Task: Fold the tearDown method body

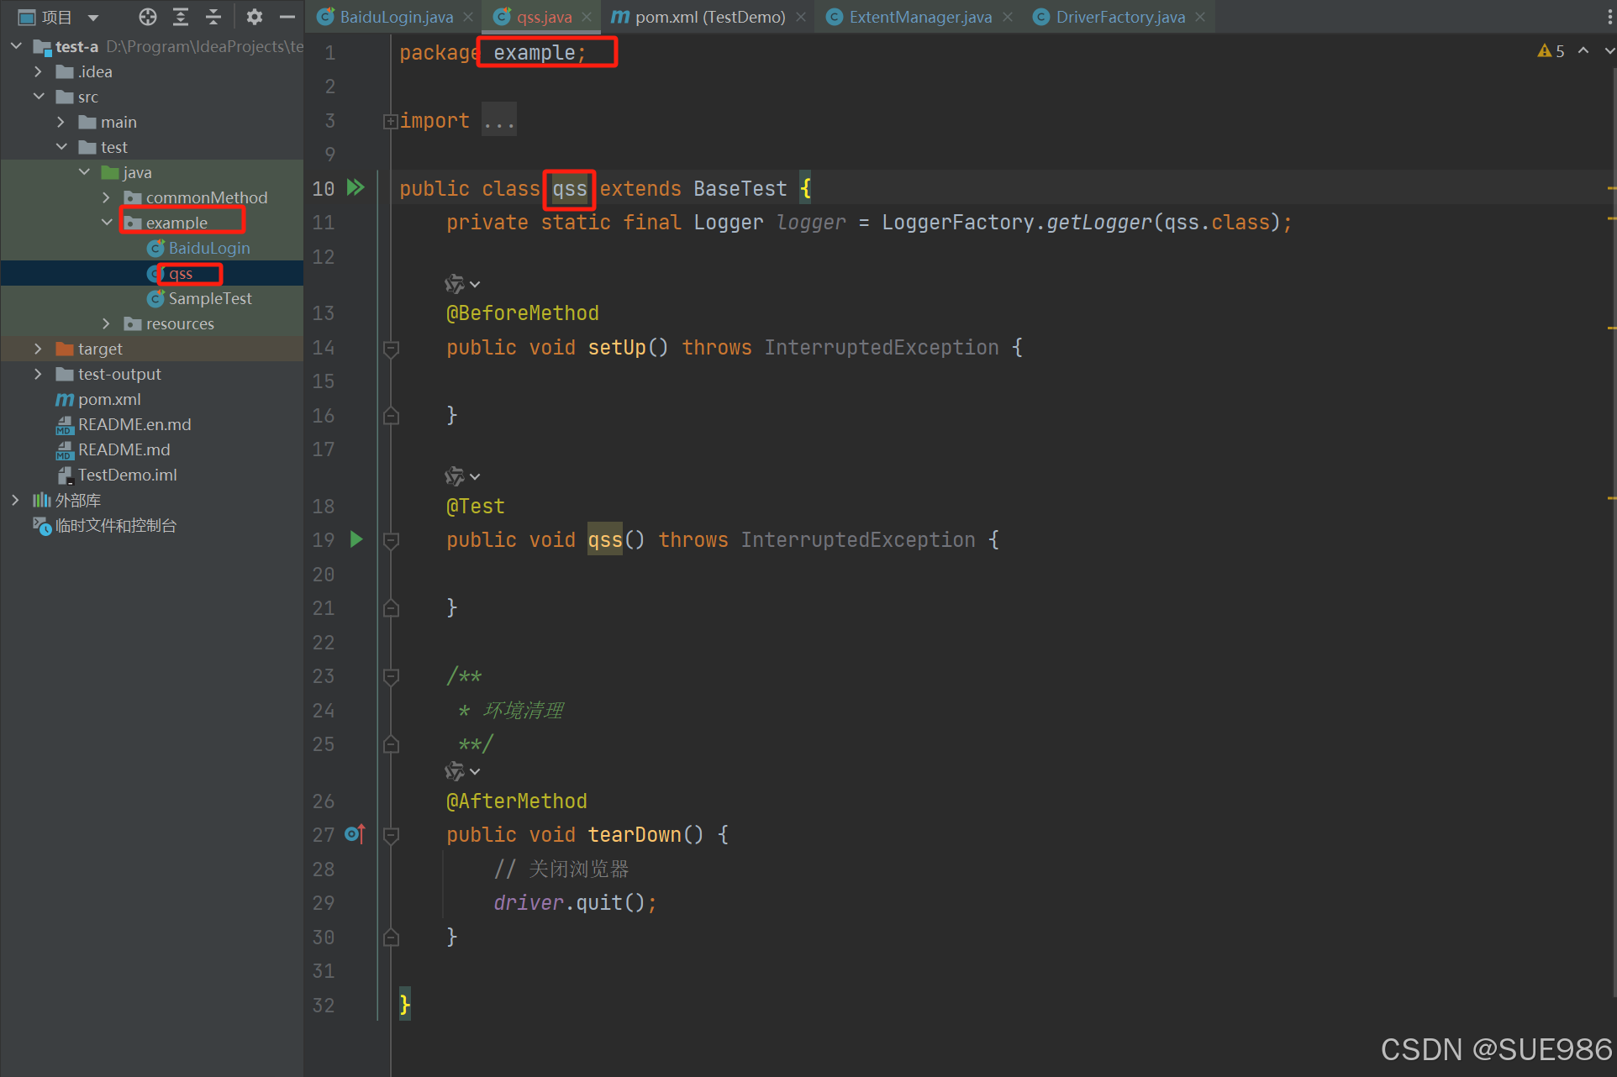Action: coord(391,835)
